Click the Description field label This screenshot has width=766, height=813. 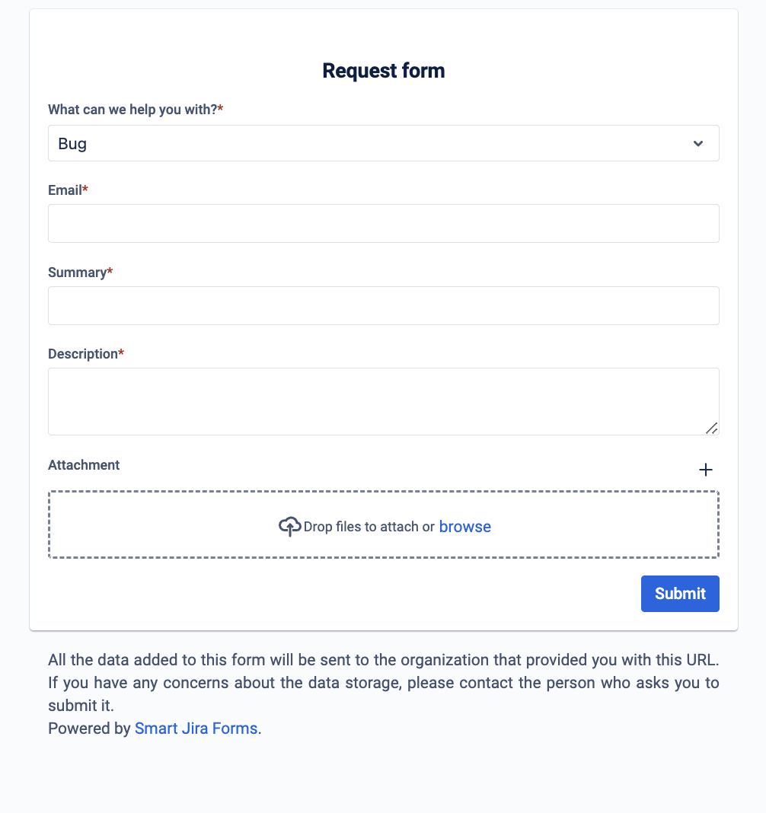(83, 354)
